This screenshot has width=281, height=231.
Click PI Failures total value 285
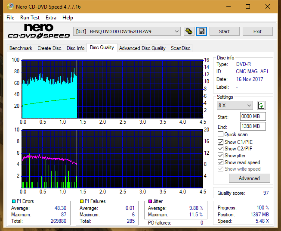click(131, 221)
